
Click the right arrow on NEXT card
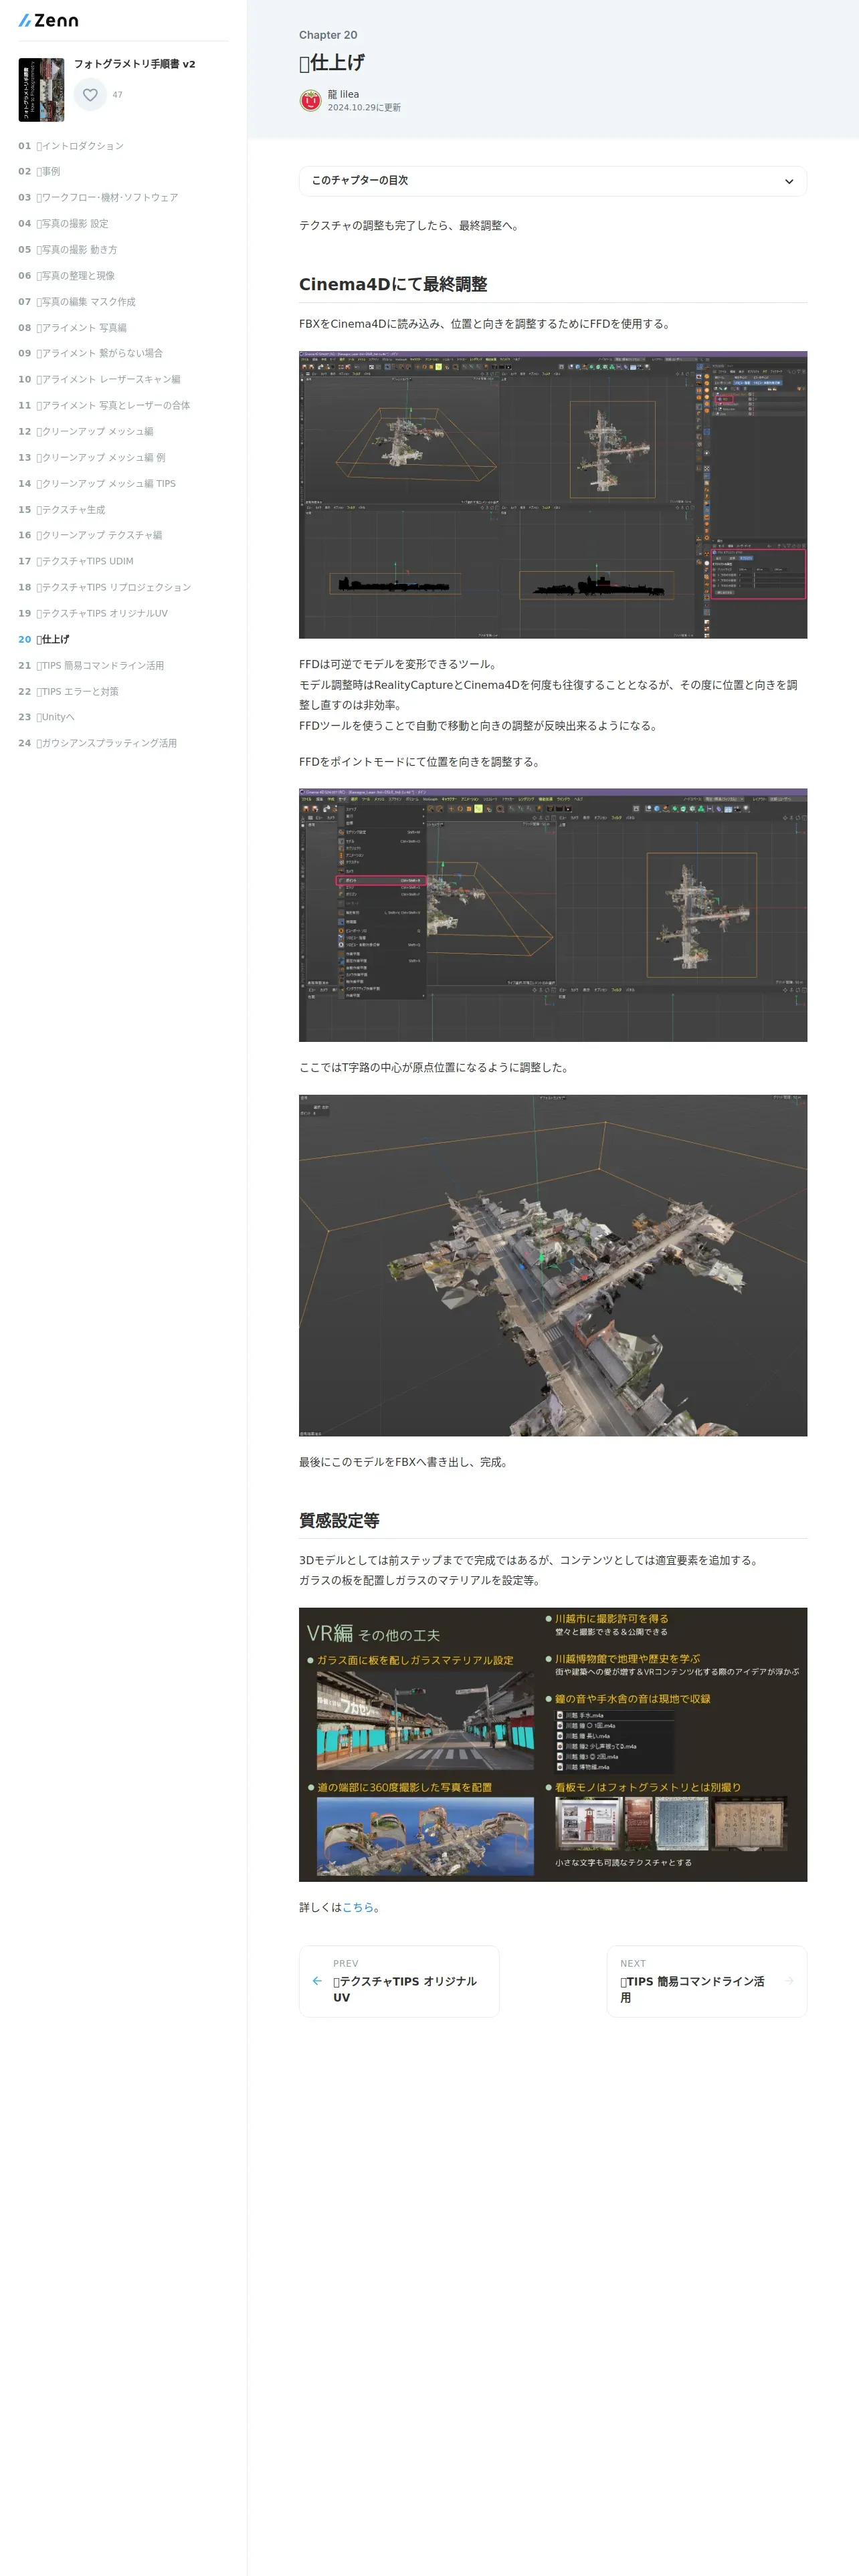(x=789, y=1981)
